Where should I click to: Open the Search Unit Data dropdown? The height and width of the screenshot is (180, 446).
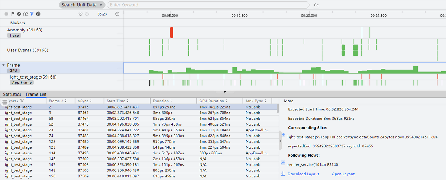[x=82, y=5]
